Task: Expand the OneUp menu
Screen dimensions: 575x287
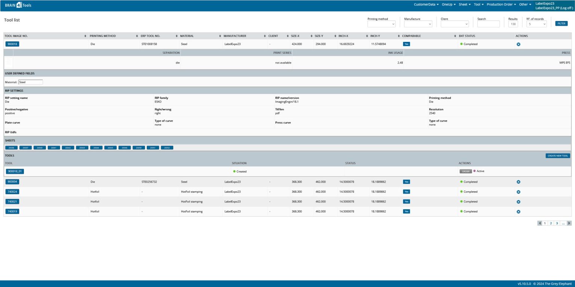Action: click(x=449, y=4)
